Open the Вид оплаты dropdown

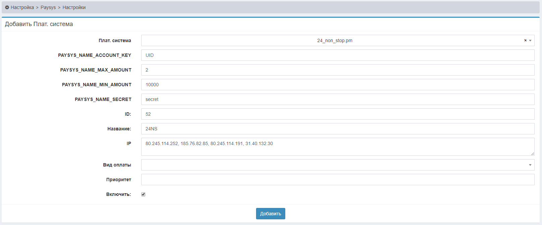pyautogui.click(x=338, y=165)
